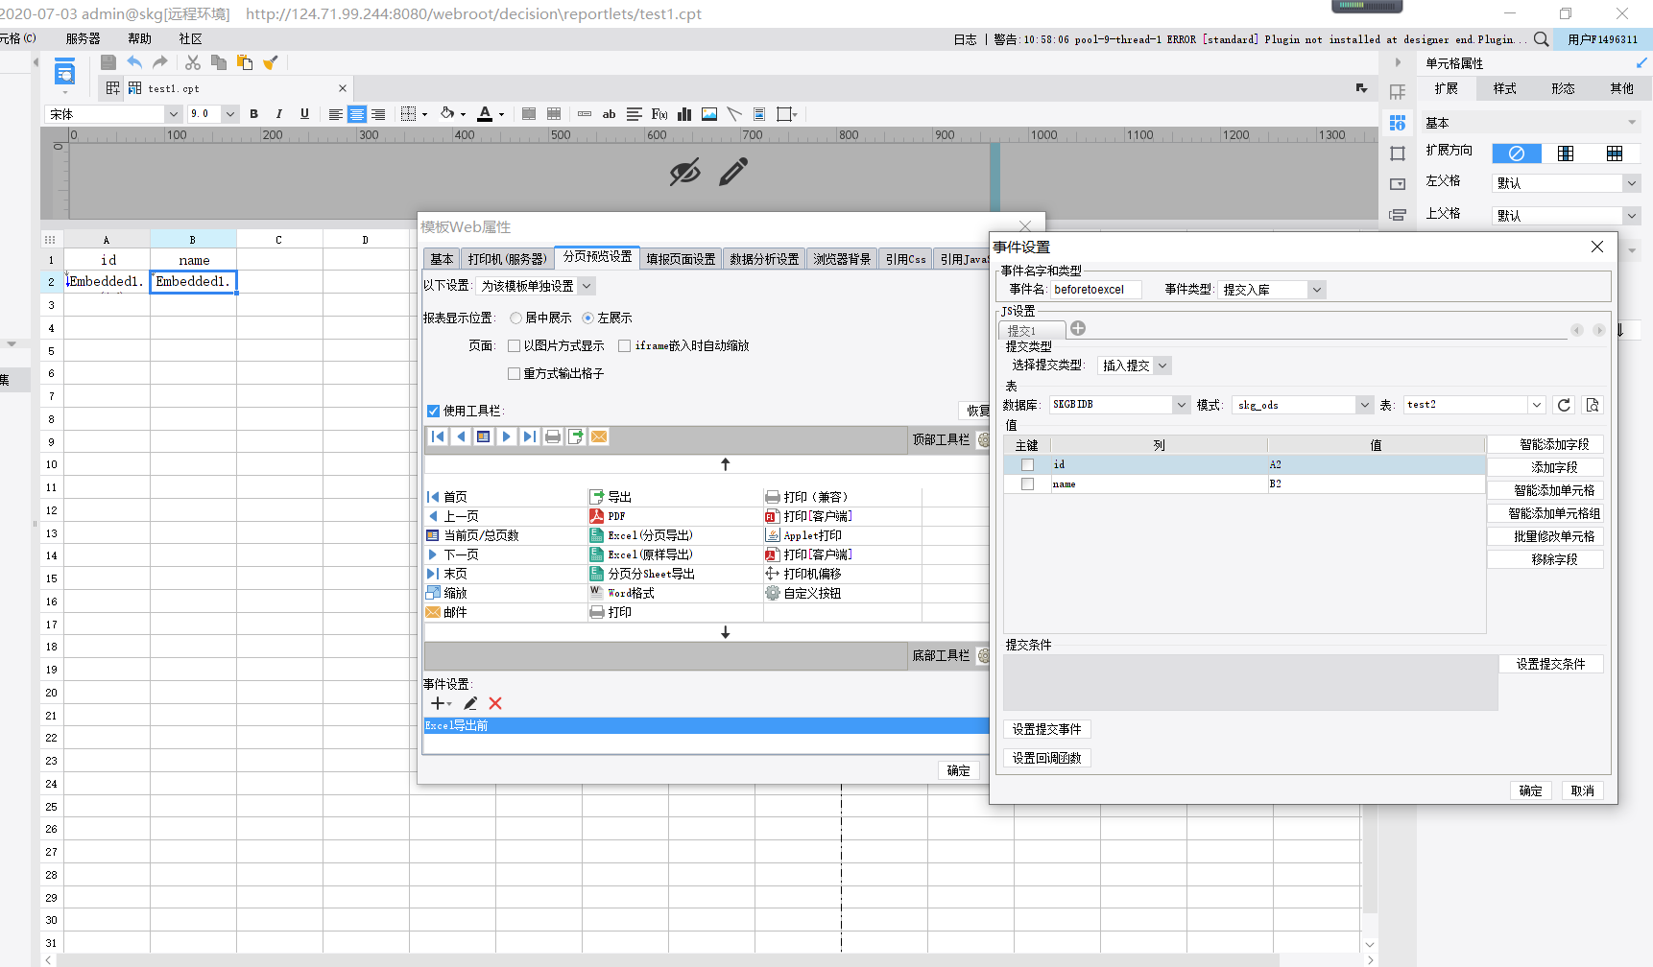Check the primary key box for the id row

(x=1027, y=464)
